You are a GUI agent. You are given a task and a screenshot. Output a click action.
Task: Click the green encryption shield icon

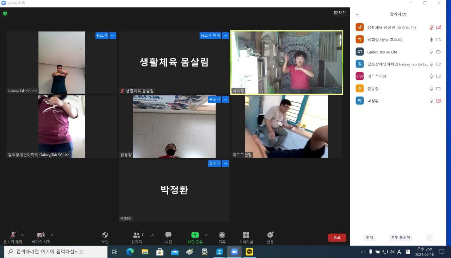click(x=5, y=13)
